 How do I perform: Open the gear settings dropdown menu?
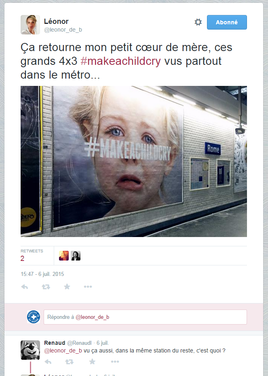click(x=198, y=22)
